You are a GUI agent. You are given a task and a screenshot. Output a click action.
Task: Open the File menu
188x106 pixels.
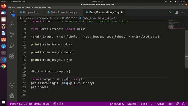[9, 7]
